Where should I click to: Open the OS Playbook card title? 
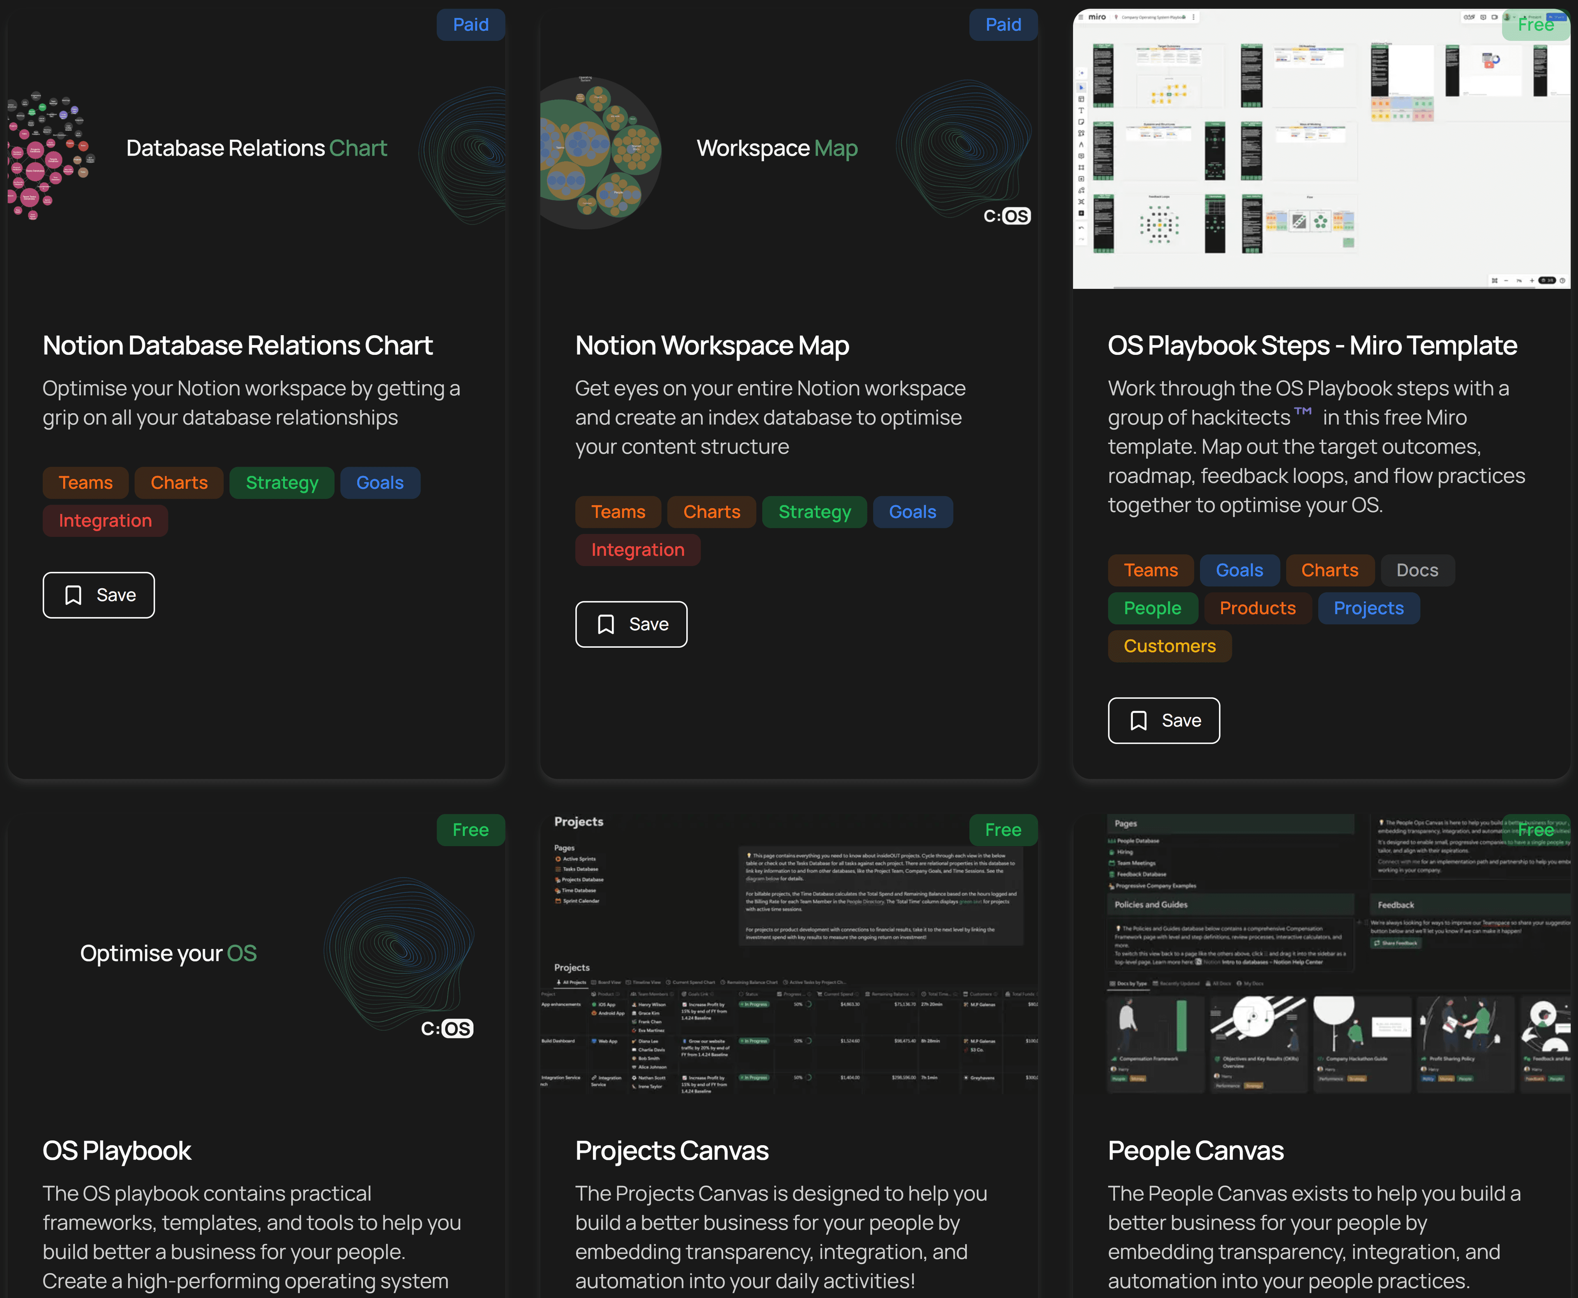click(117, 1151)
